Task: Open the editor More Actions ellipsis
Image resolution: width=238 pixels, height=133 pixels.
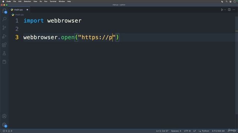Action: point(234,10)
